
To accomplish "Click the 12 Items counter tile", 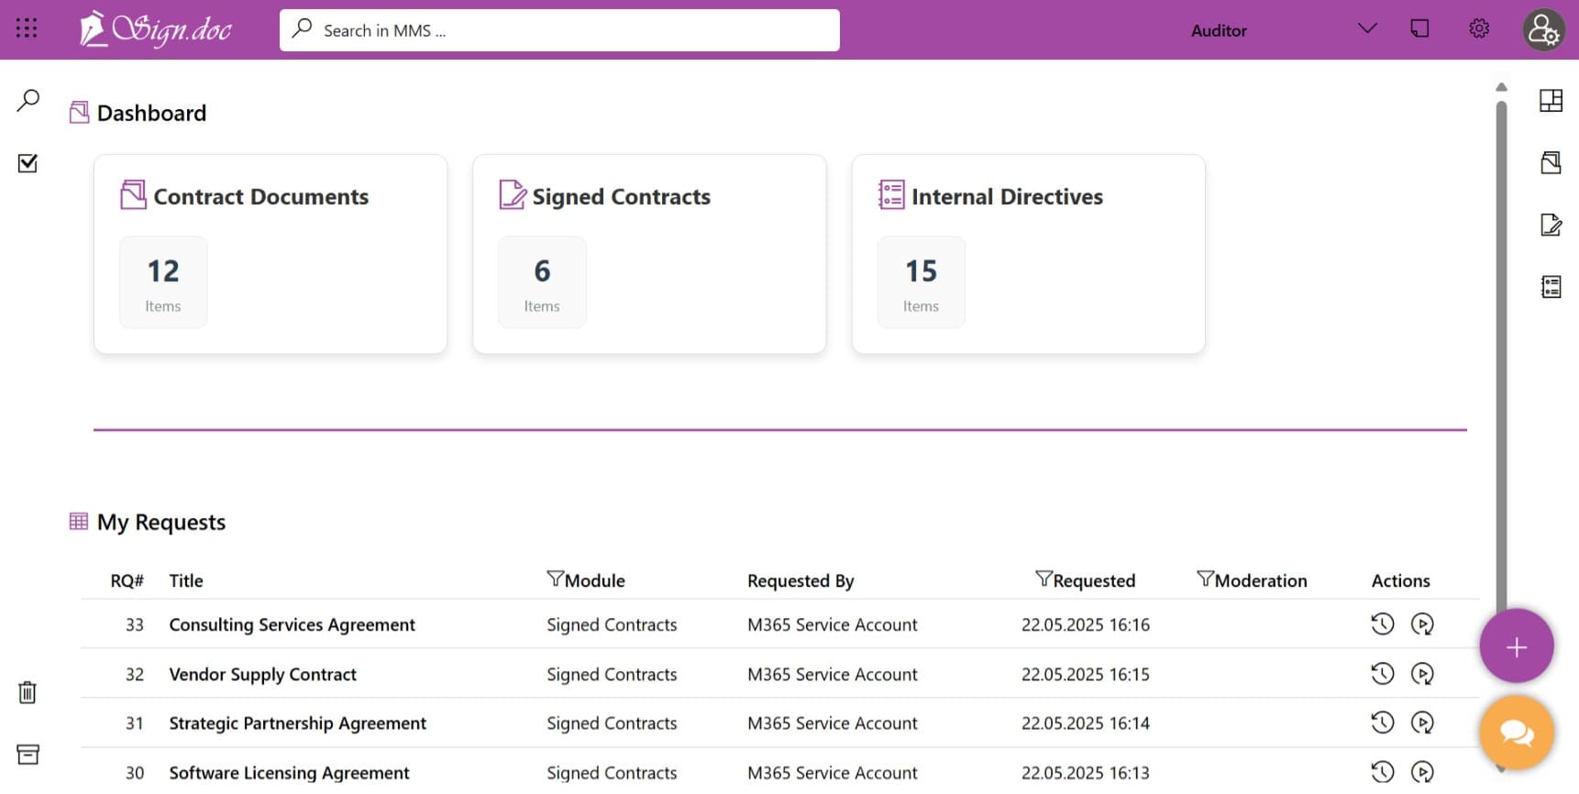I will coord(163,282).
